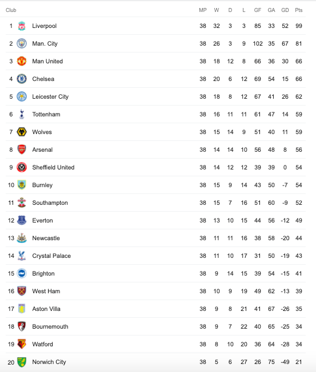Open the Man United team link

coord(47,61)
